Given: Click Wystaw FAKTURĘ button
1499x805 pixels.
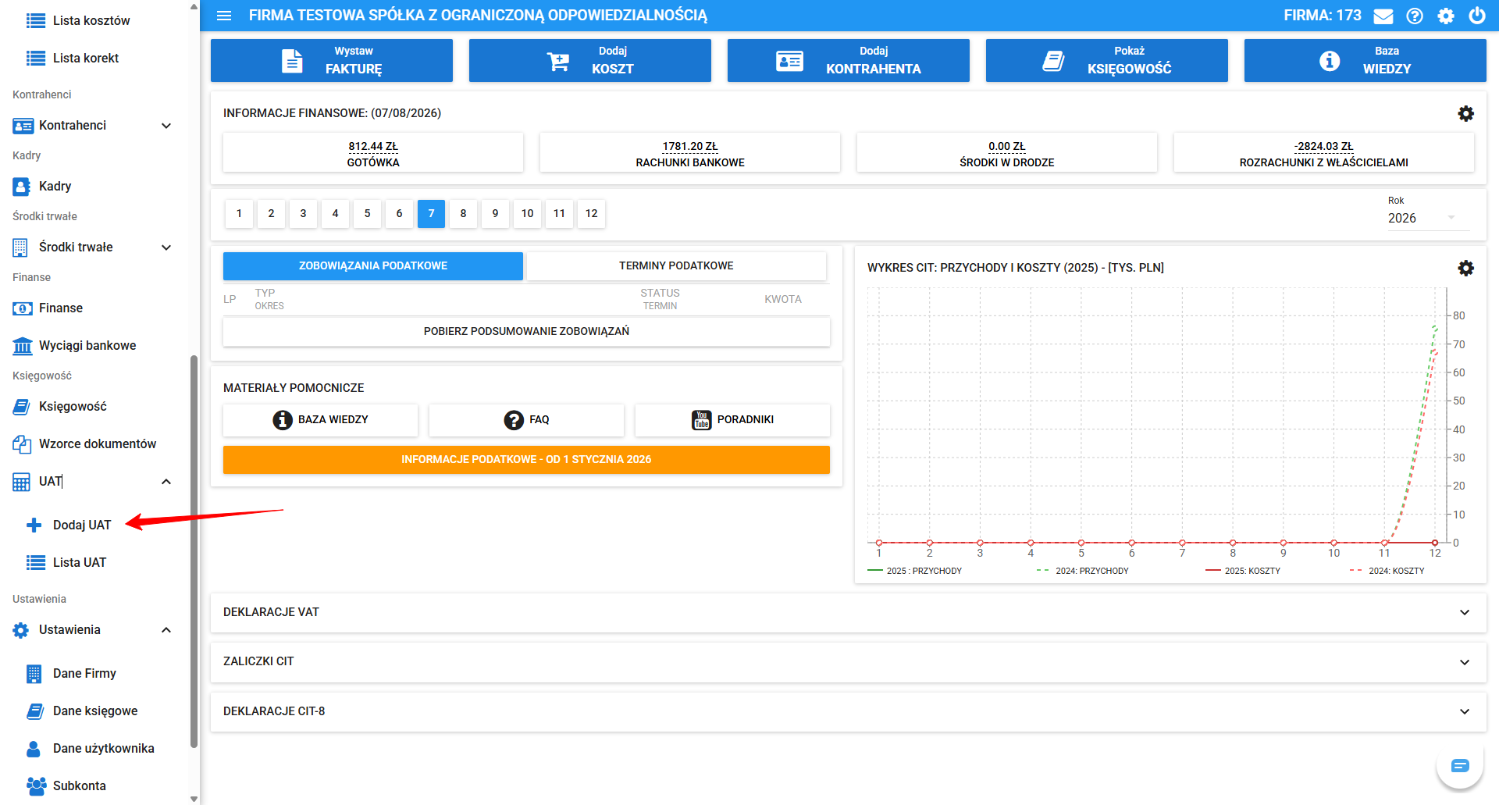Looking at the screenshot, I should coord(332,61).
